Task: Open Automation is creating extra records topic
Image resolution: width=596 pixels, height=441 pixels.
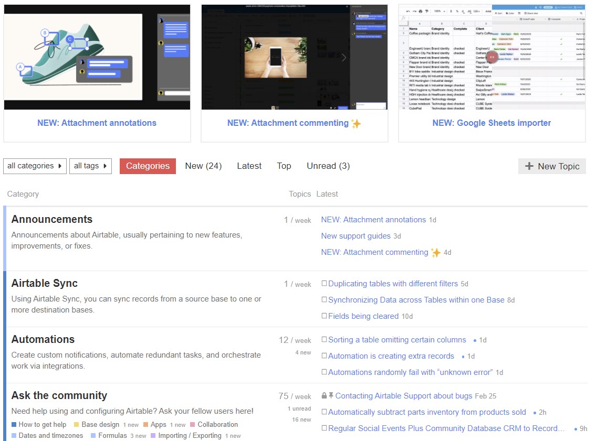Action: [x=391, y=356]
